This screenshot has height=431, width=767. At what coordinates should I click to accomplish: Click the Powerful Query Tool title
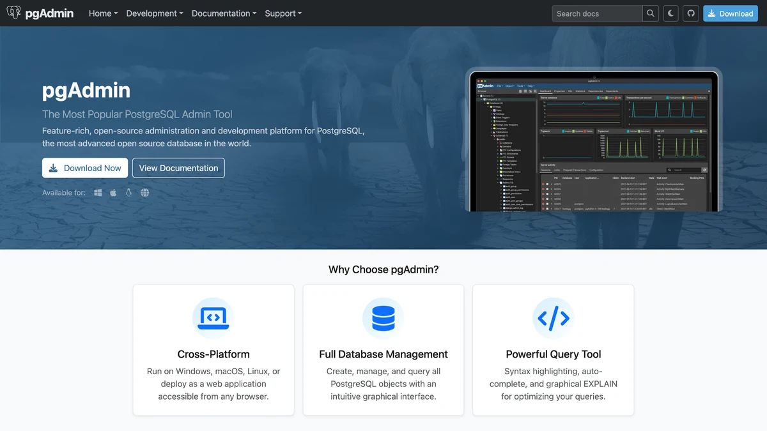[554, 354]
